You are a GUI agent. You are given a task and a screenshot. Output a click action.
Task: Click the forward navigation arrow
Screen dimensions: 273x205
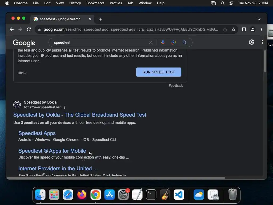coord(20,29)
